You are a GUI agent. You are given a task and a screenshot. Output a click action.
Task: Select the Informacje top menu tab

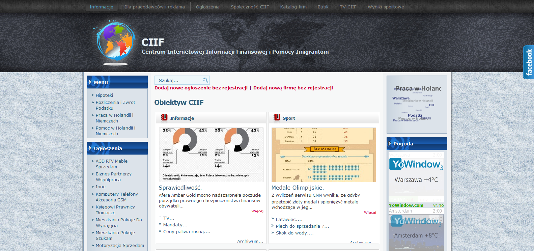pos(101,7)
